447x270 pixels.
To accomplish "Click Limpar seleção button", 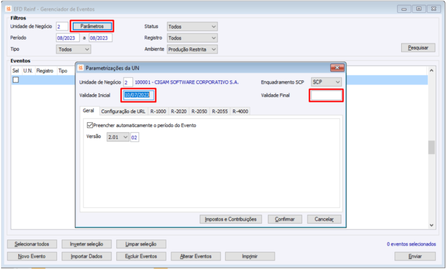I will (141, 244).
